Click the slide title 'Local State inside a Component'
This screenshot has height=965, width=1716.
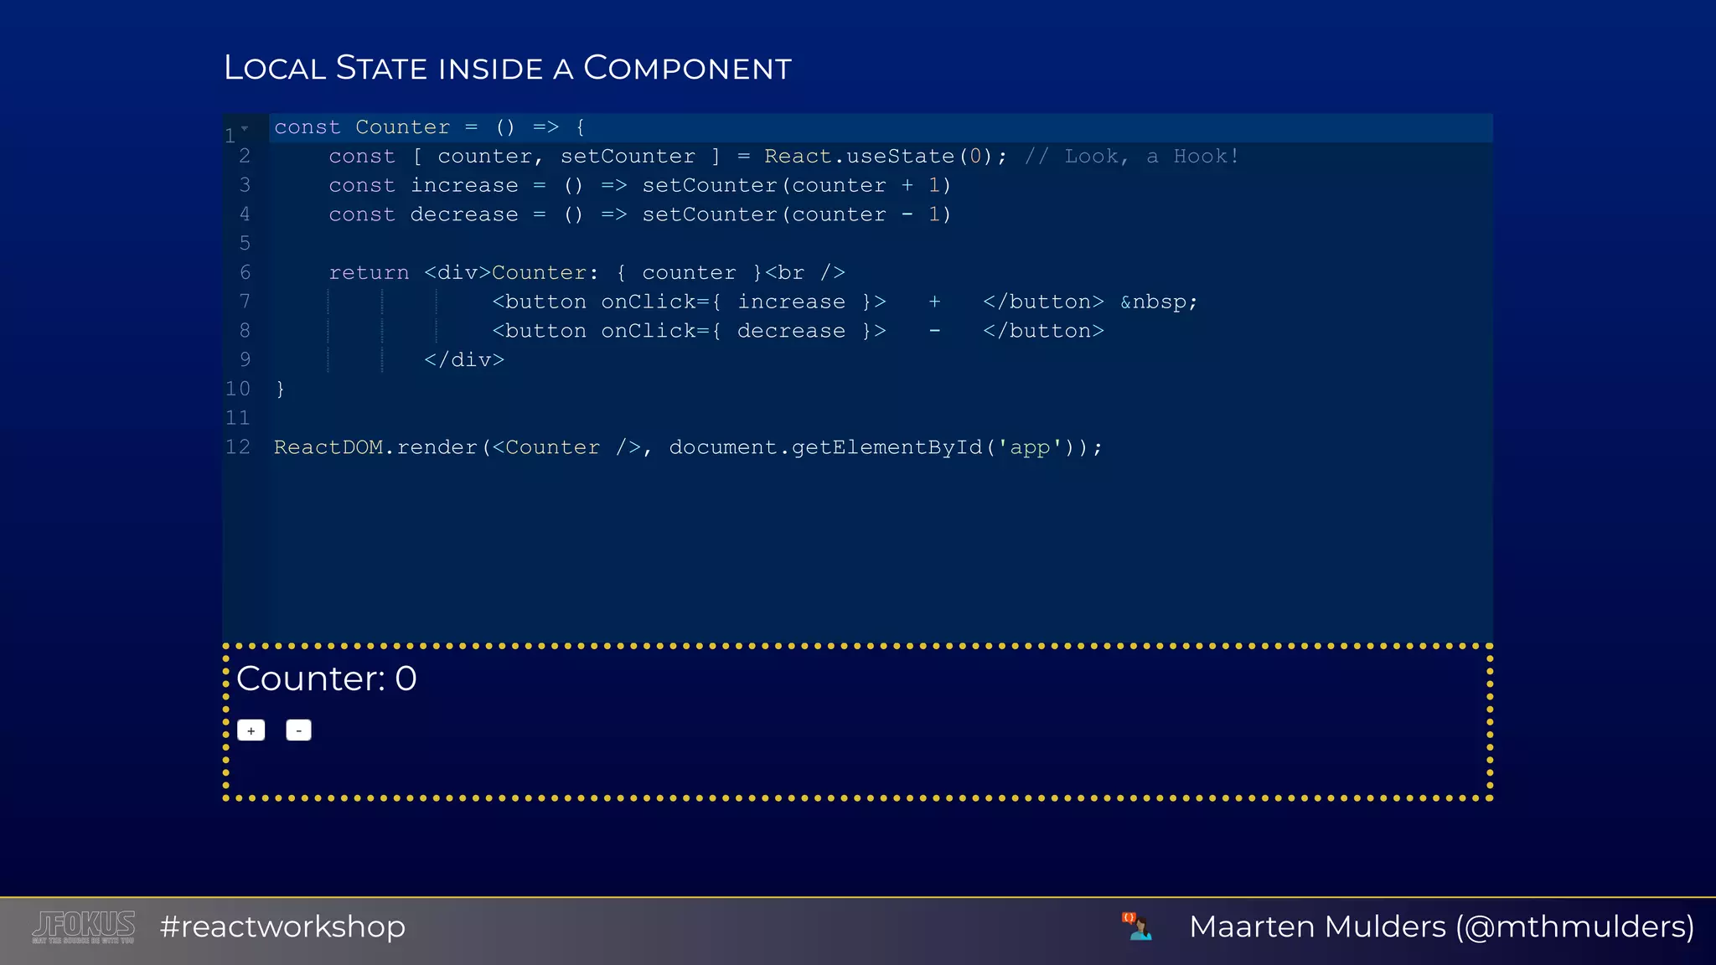pyautogui.click(x=508, y=68)
